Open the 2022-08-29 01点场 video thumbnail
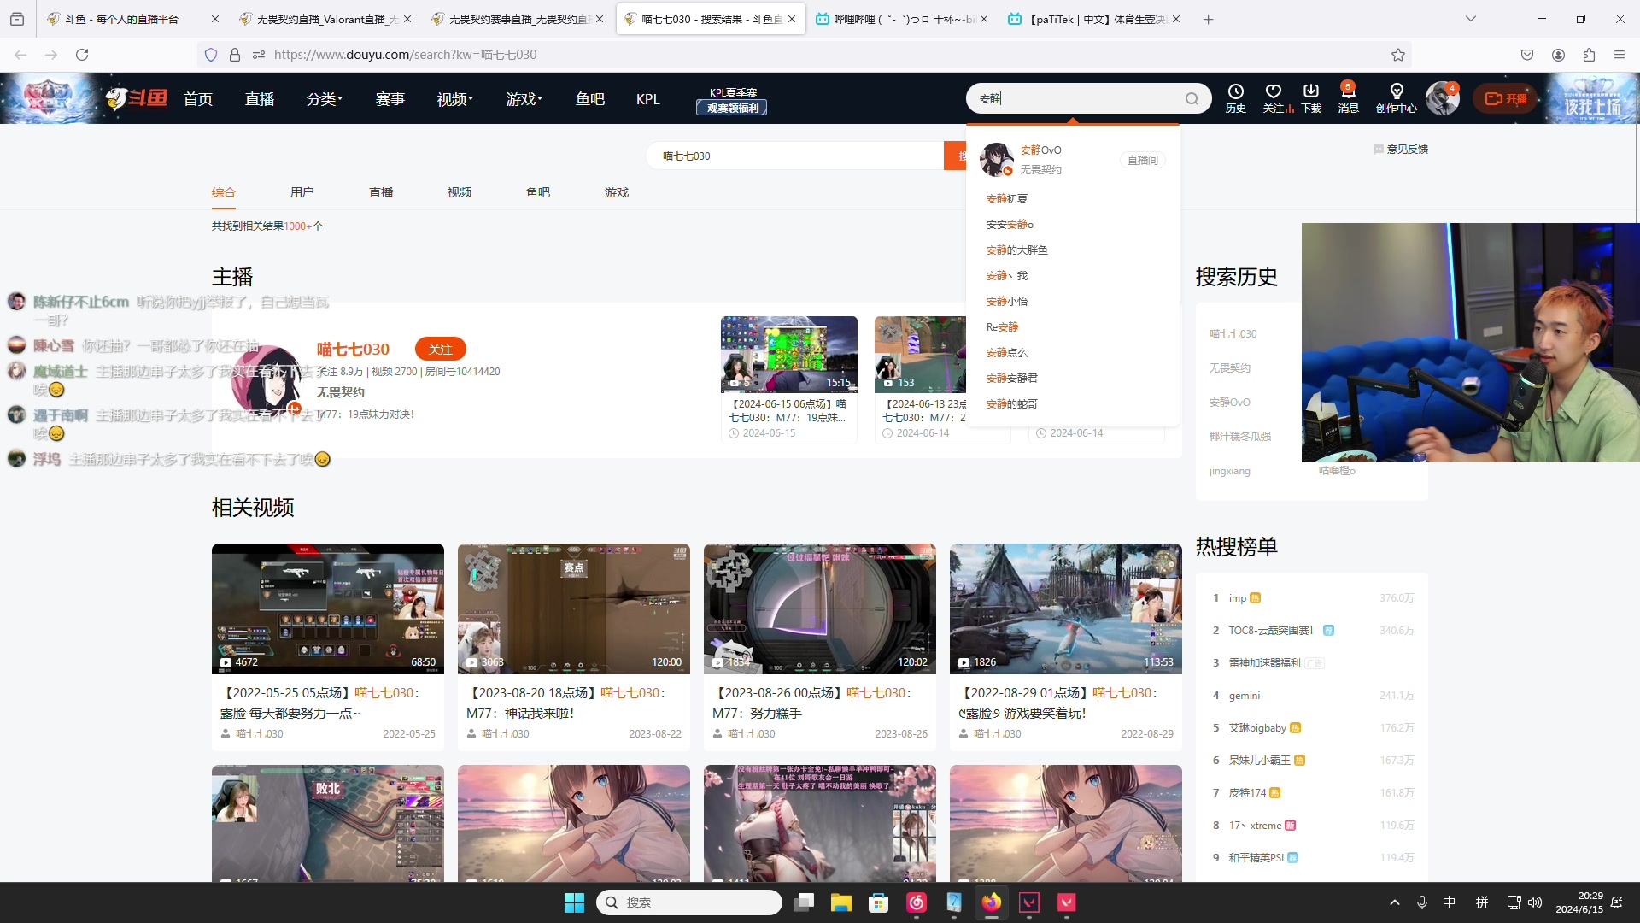Screen dimensions: 1640x923 [x=1066, y=608]
